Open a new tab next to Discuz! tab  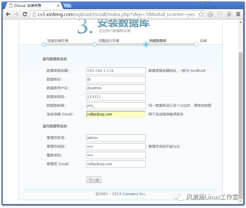click(67, 6)
